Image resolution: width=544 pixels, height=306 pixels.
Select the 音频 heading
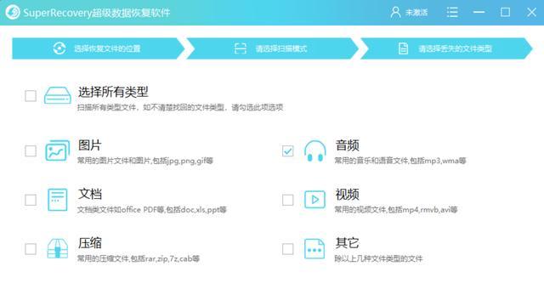tap(347, 145)
